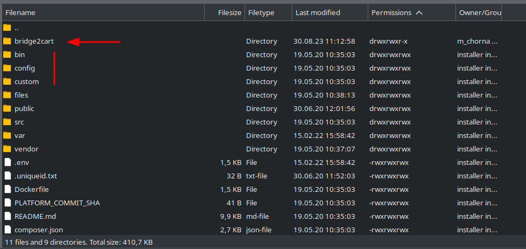Open the parent directory '..' entry
The height and width of the screenshot is (249, 526).
tap(17, 28)
